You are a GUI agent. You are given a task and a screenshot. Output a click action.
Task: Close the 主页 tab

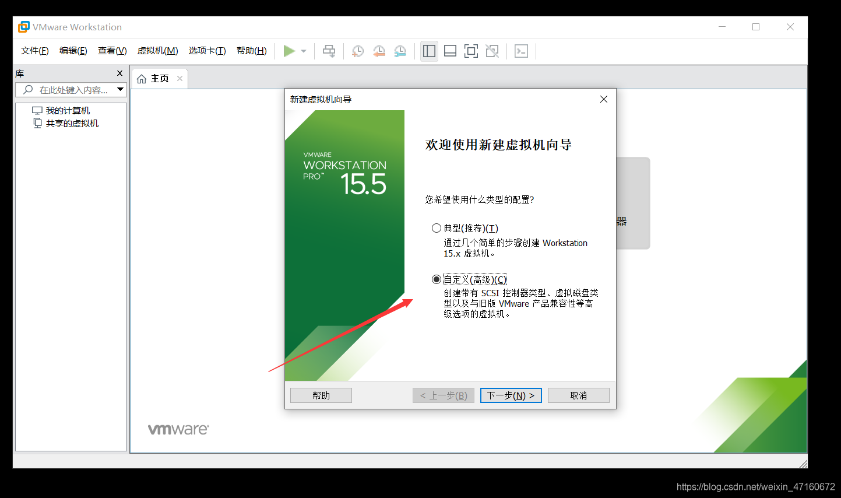point(180,79)
